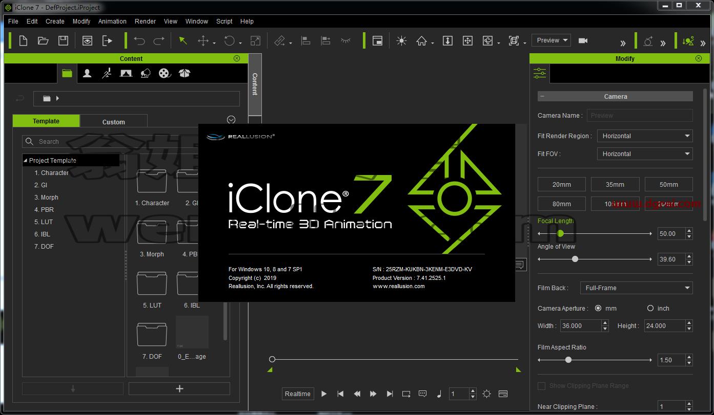Viewport: 714px width, 415px height.
Task: Open timeline panel icon at bottom
Action: coord(503,394)
